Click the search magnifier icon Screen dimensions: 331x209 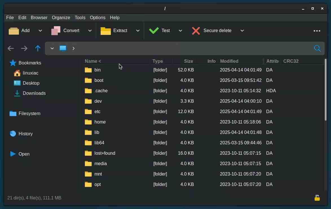point(317,48)
